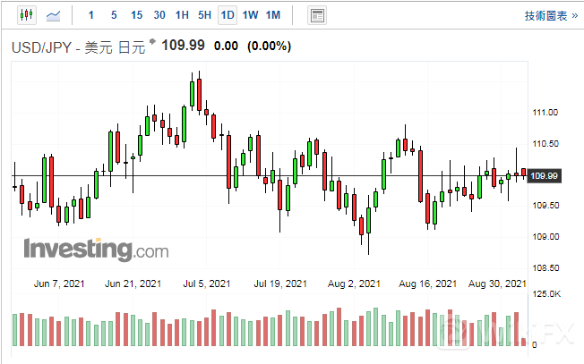Switch to the 1W weekly timeframe
This screenshot has width=584, height=364.
click(250, 15)
